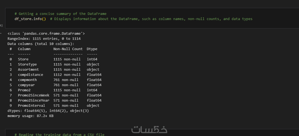Viewport: 299px width, 136px height.
Task: Click the Arabic watermark logo
Action: coord(149,129)
